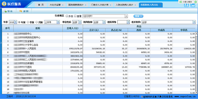
Task: Open the 年份 2018 dropdown
Action: point(16,22)
